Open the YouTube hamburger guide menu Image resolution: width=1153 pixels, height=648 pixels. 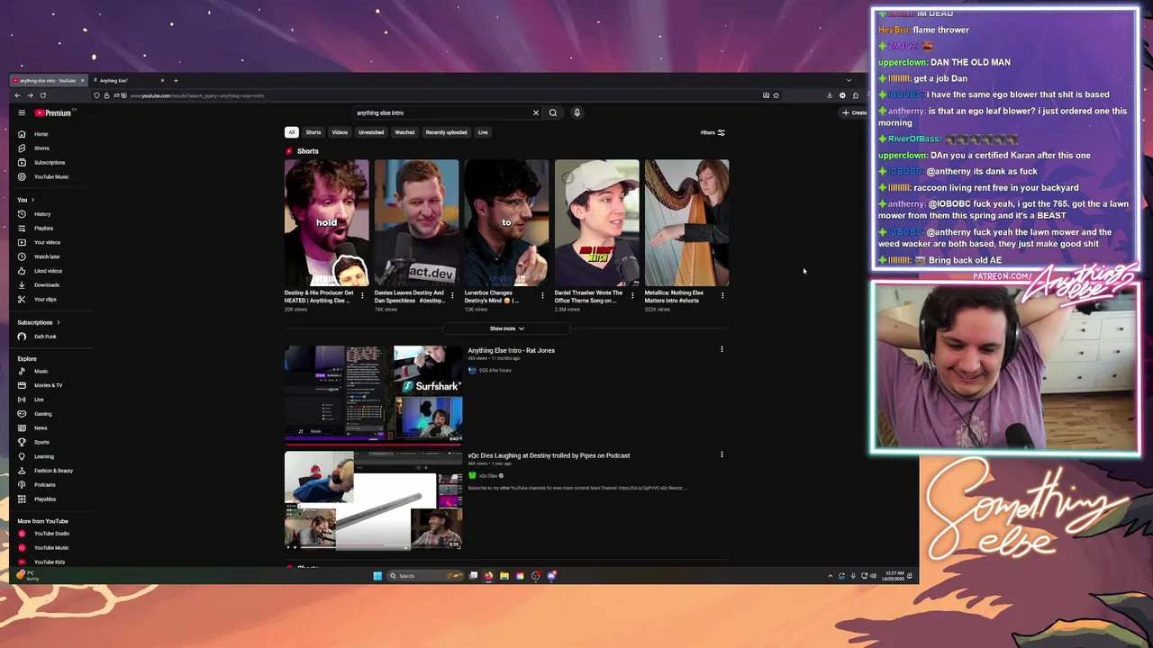(22, 112)
